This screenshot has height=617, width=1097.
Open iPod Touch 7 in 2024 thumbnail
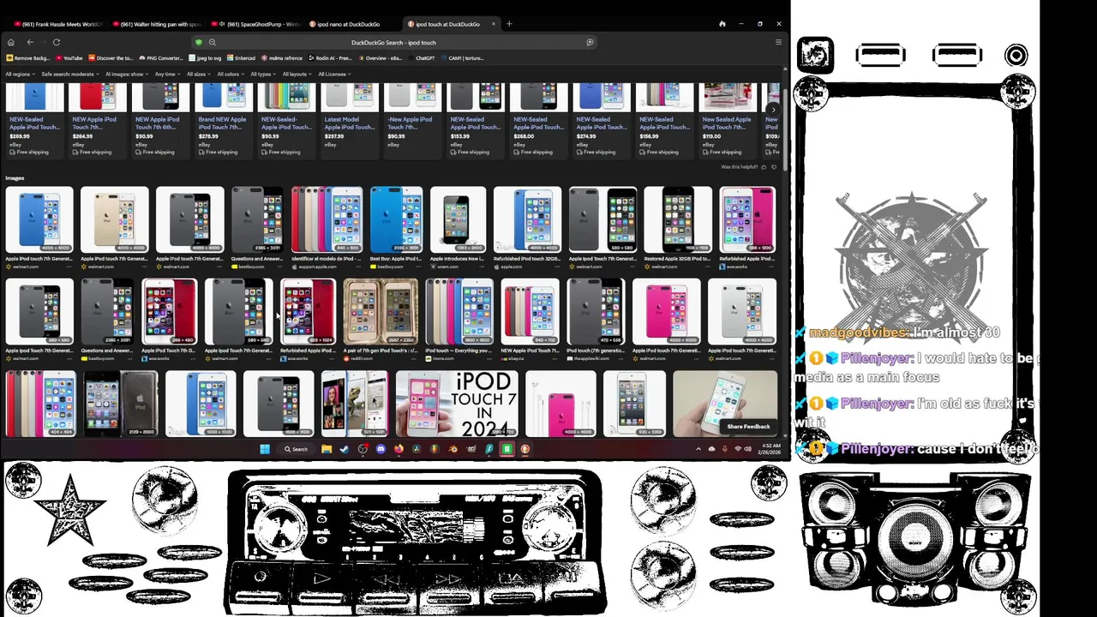pos(457,404)
